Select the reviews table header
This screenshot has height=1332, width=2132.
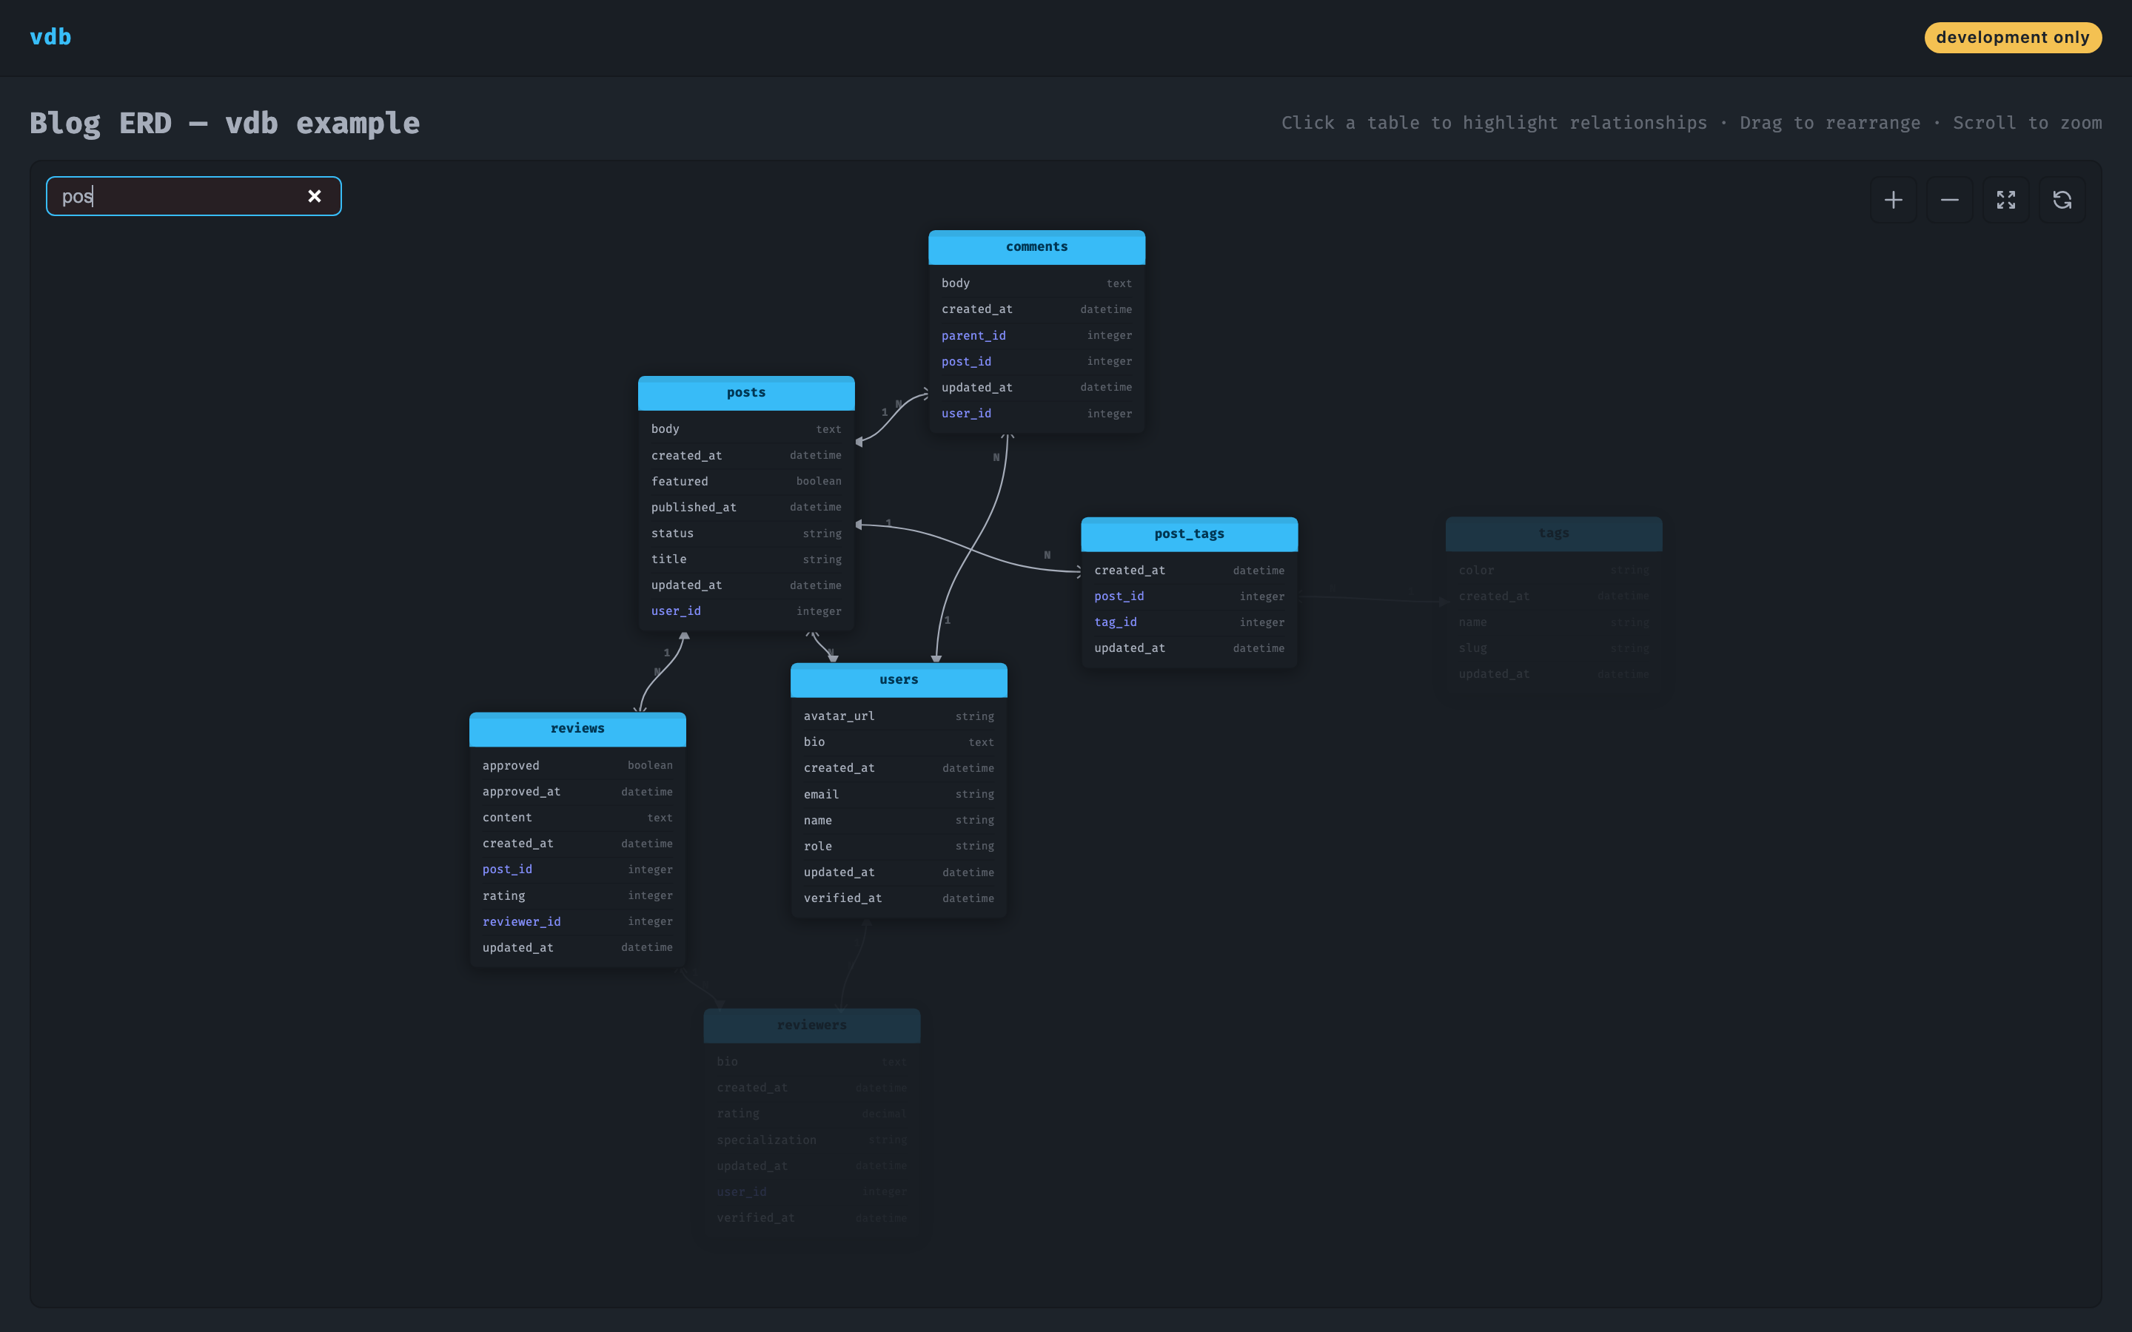(577, 729)
